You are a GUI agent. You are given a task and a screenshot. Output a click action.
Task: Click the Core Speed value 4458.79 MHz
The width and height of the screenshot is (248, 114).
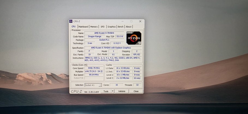pyautogui.click(x=94, y=68)
